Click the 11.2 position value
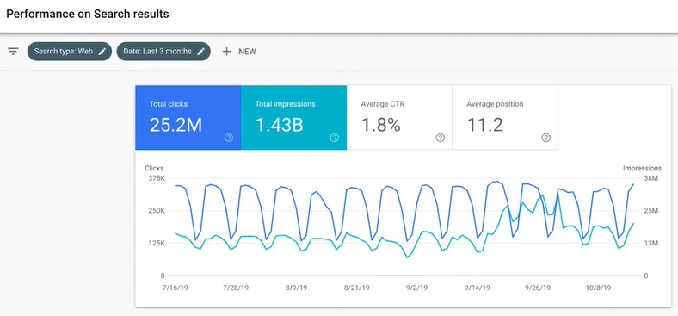Screen dimensions: 678x316 coord(485,125)
